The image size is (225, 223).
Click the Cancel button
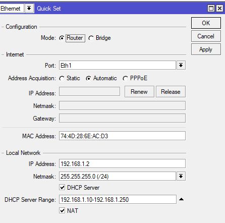coord(206,36)
